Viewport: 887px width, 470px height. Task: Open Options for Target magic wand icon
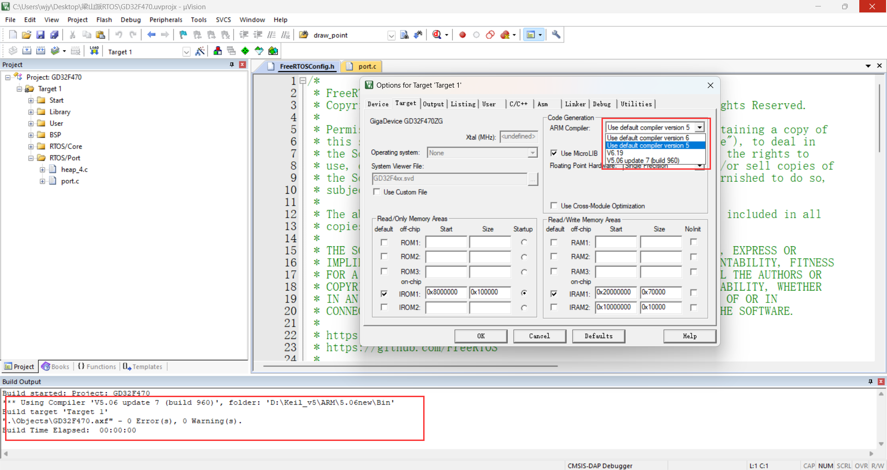200,51
